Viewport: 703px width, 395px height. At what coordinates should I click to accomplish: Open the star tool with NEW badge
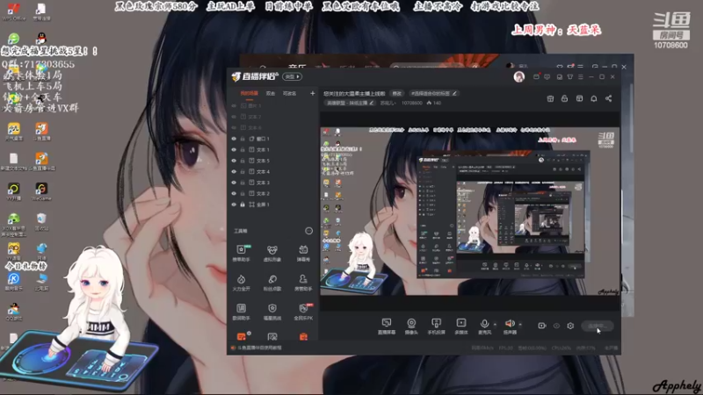pyautogui.click(x=241, y=253)
